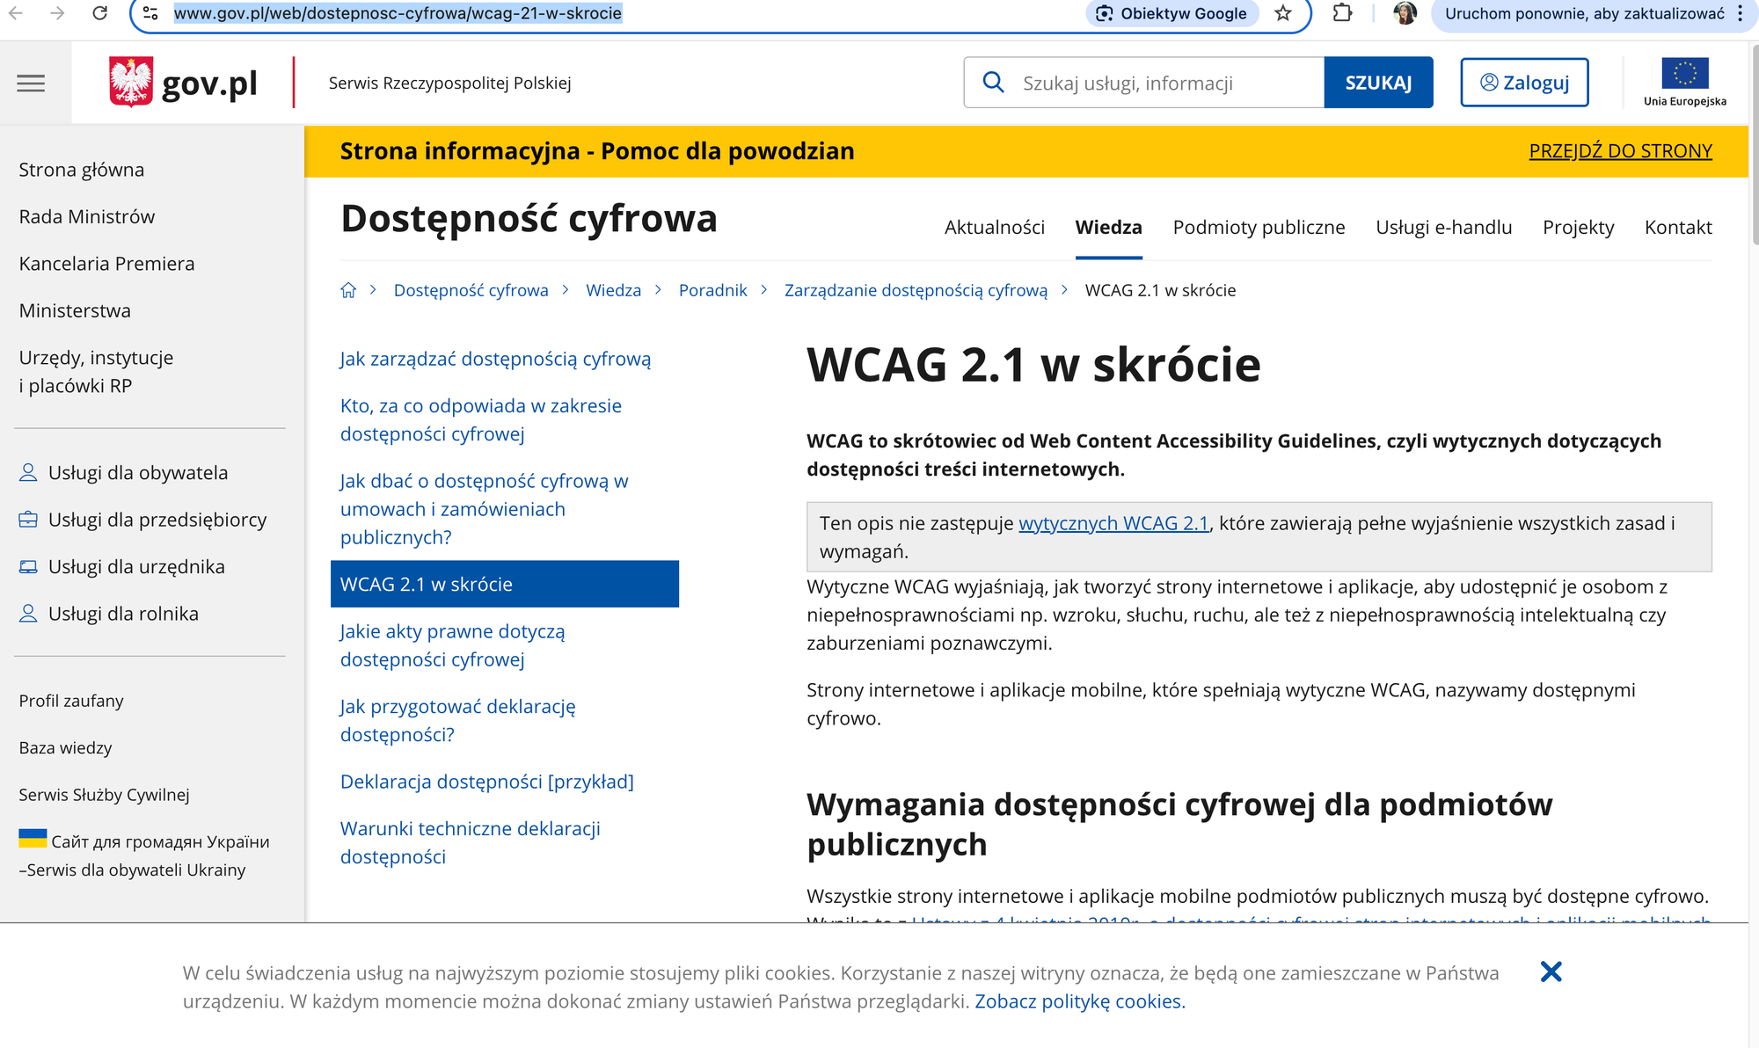
Task: Open the Usługi e-handlu tab
Action: click(x=1443, y=227)
